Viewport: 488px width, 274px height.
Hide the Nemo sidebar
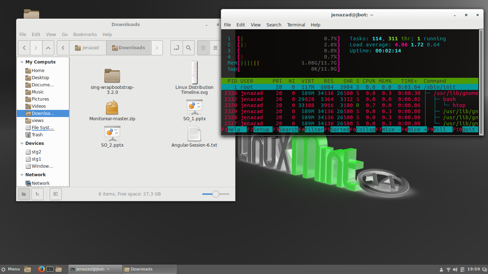coord(55,194)
